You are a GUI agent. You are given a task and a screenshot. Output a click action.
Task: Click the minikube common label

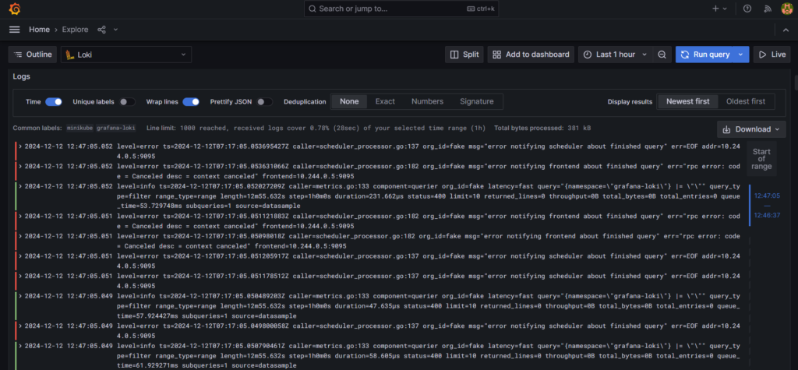tap(79, 129)
